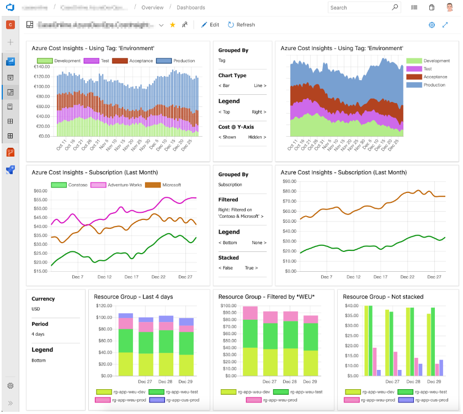The width and height of the screenshot is (463, 414).
Task: Click the search magnifier icon
Action: pyautogui.click(x=395, y=7)
